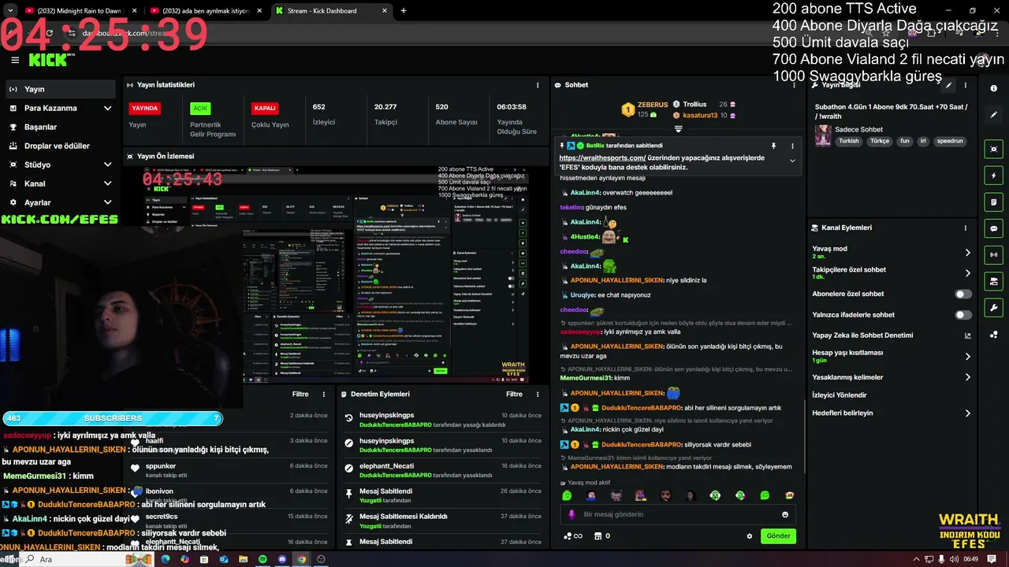Toggle the chat bubble widget in the right sidebar
1009x567 pixels.
pos(994,228)
